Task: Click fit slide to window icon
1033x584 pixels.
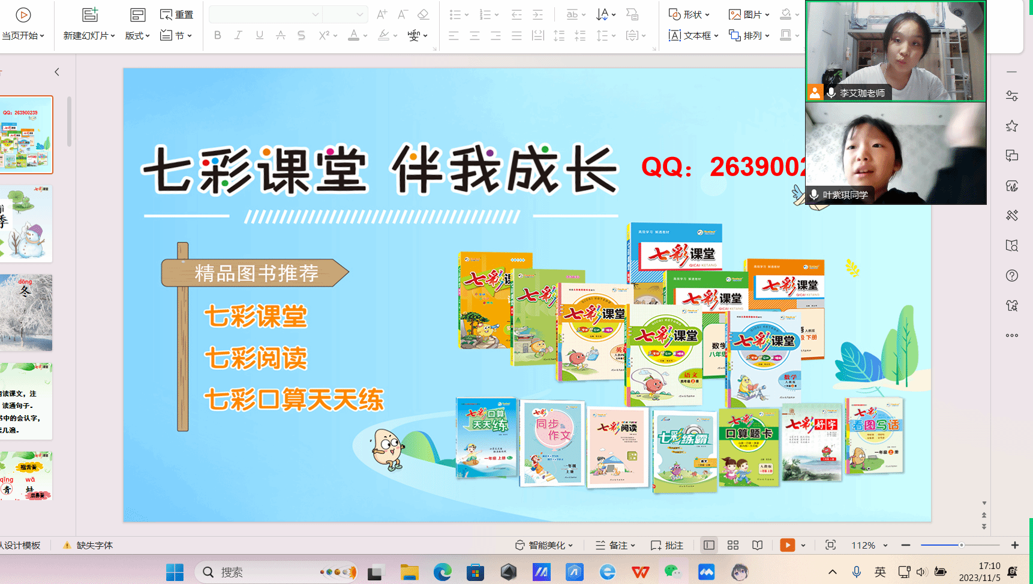Action: [830, 545]
